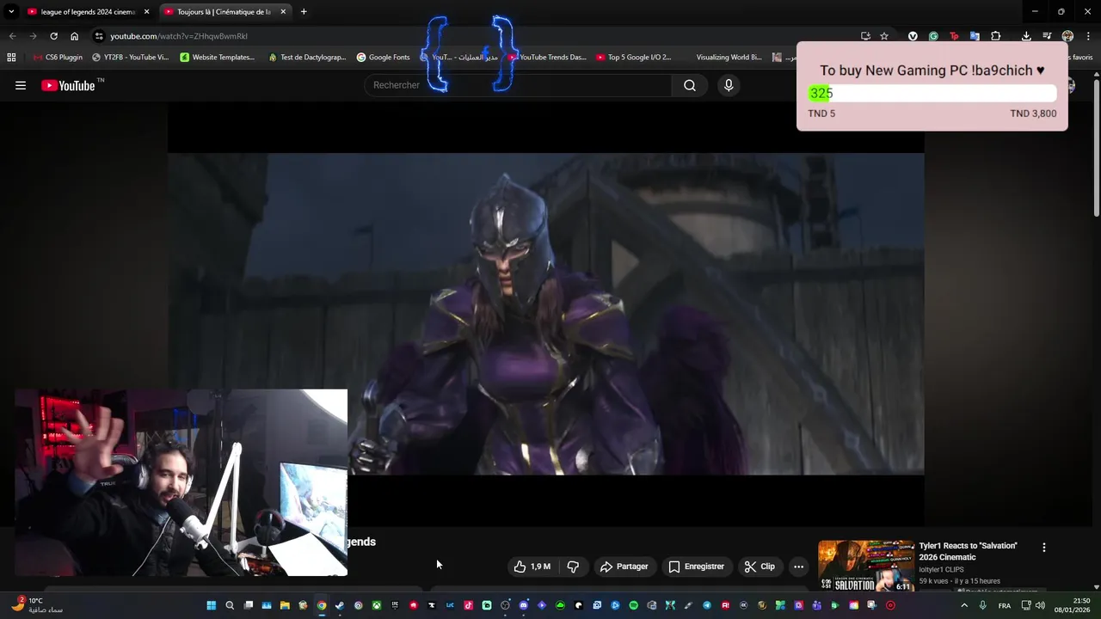Bookmark this page with star icon
Image resolution: width=1101 pixels, height=619 pixels.
tap(884, 36)
